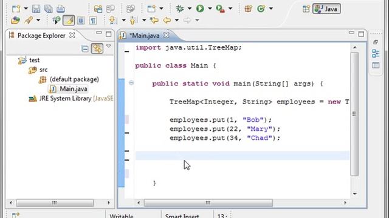Open the Debug dropdown arrow
The height and width of the screenshot is (218, 389).
coord(190,8)
